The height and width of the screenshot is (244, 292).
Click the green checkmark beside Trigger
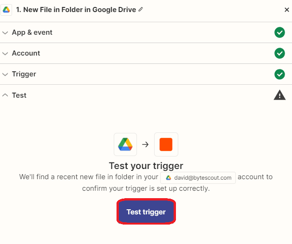[x=279, y=74]
